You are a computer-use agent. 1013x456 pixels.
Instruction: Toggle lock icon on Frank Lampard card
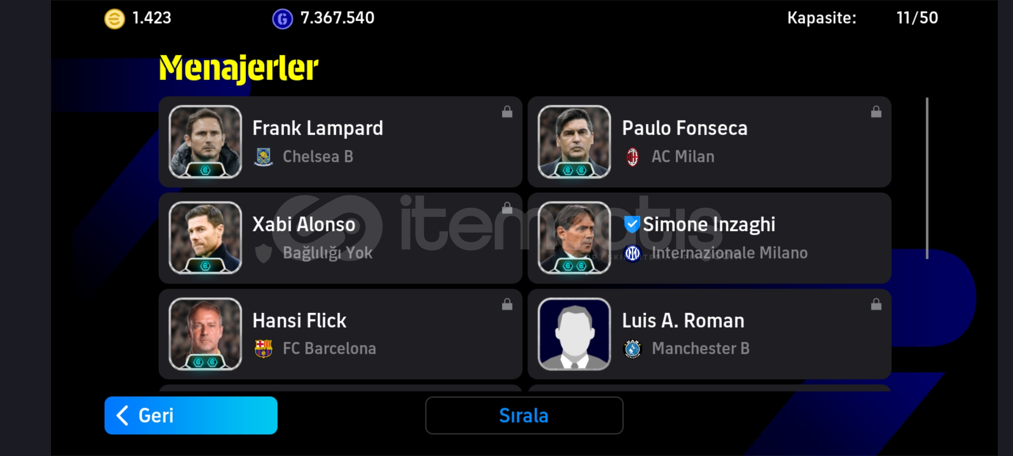507,112
